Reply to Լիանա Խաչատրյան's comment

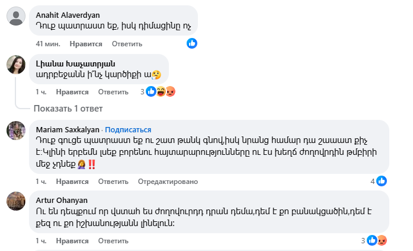coord(113,92)
